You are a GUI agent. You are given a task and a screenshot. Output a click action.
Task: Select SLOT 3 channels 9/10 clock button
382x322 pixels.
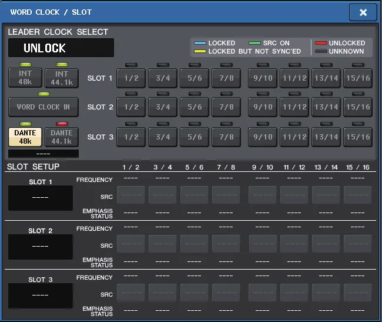pyautogui.click(x=263, y=137)
